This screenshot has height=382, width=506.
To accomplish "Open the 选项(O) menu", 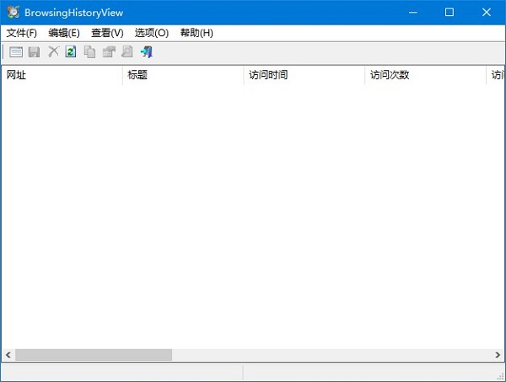I will tap(152, 33).
